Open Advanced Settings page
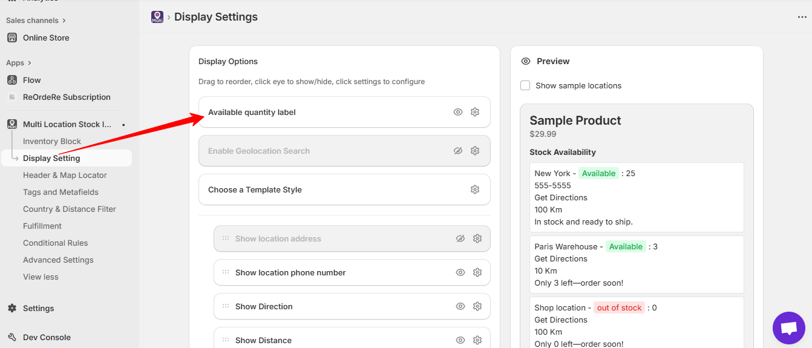Screen dimensions: 812x348 click(x=58, y=260)
